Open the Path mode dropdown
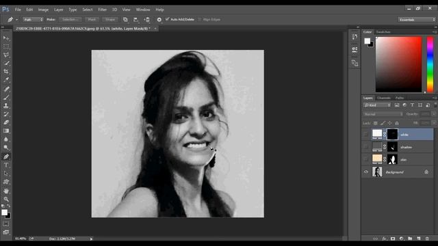This screenshot has height=246, width=438. 33,20
